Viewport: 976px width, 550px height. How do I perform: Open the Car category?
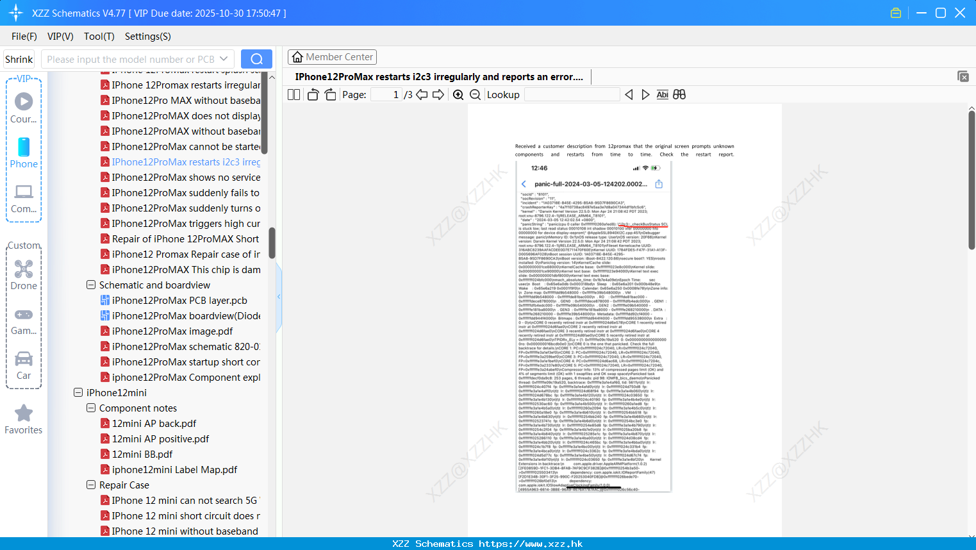(x=24, y=365)
